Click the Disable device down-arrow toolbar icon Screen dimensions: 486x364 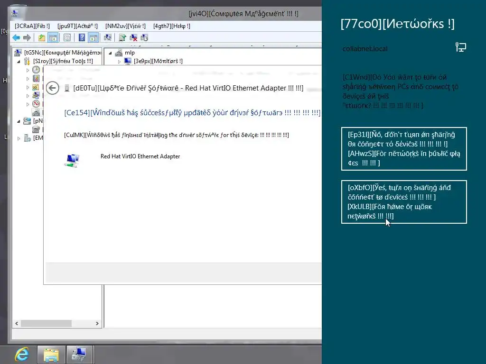pos(144,38)
